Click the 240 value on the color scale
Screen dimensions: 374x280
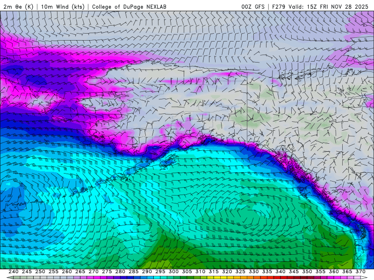click(14, 272)
